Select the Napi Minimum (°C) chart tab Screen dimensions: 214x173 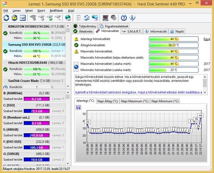165,101
